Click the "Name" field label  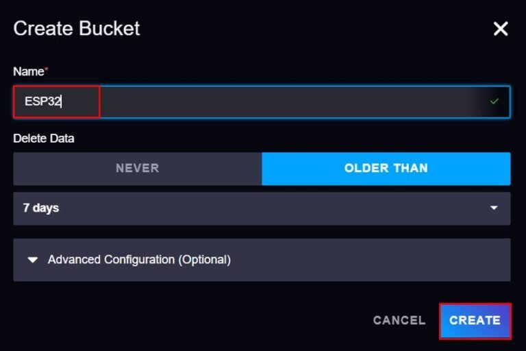point(28,71)
